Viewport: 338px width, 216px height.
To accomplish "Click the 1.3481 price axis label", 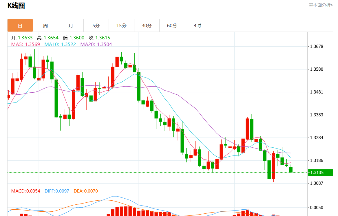I will coord(317,92).
